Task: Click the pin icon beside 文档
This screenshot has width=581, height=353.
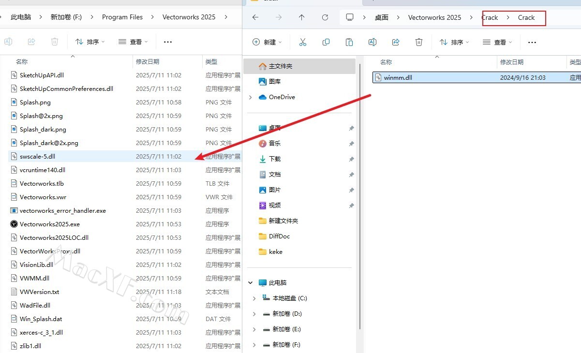Action: tap(351, 175)
